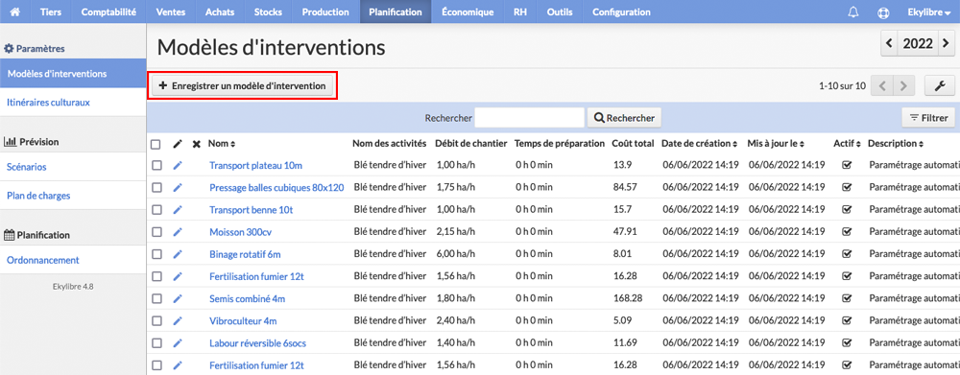This screenshot has height=375, width=960.
Task: Toggle the select-all checkbox in header
Action: 156,145
